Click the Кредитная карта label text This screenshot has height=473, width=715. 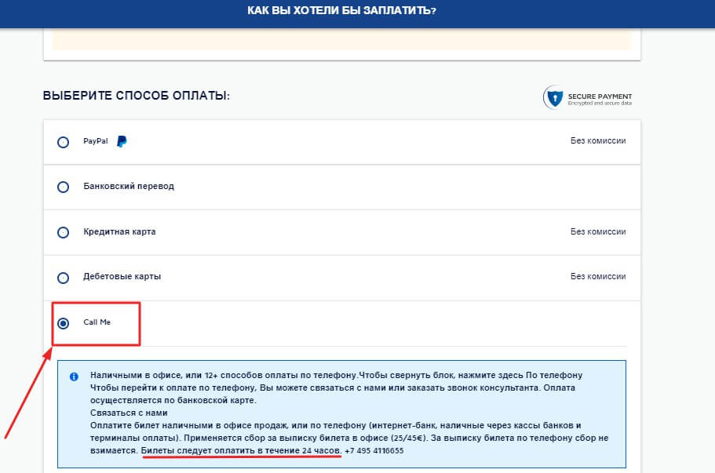pyautogui.click(x=119, y=232)
